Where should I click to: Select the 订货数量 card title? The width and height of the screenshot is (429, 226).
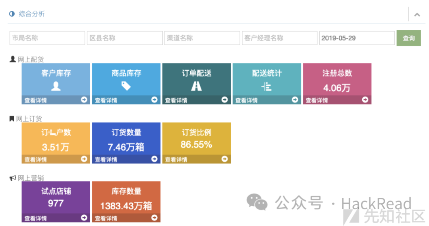126,132
